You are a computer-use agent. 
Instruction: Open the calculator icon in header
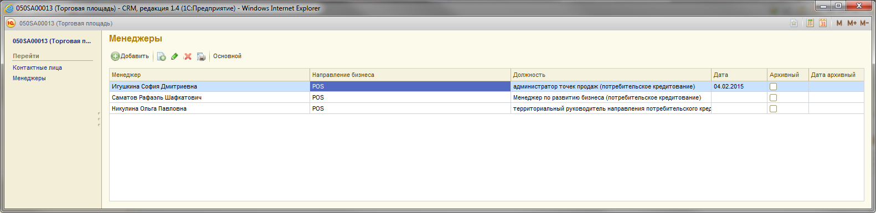[x=810, y=23]
